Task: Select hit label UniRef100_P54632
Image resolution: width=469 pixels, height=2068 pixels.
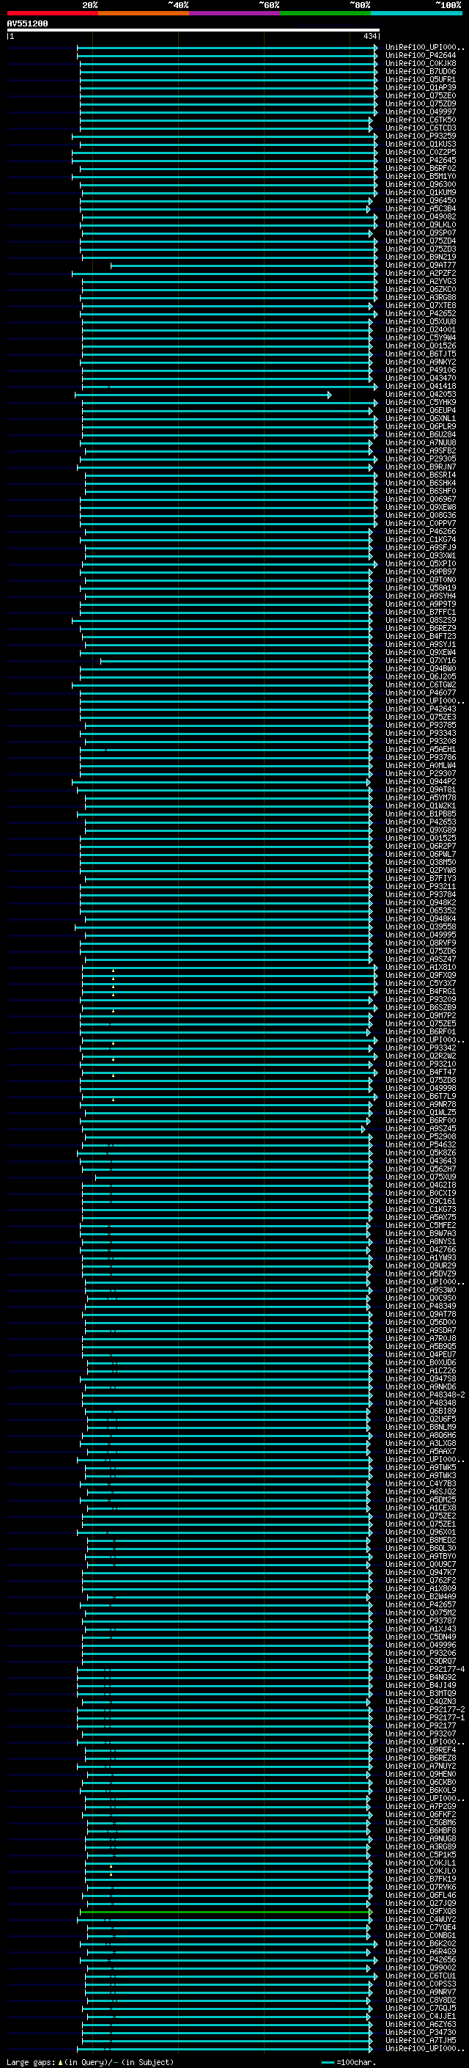Action: coord(421,1145)
